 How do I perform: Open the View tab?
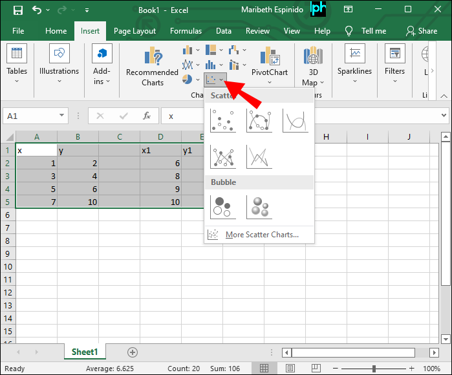click(x=292, y=31)
